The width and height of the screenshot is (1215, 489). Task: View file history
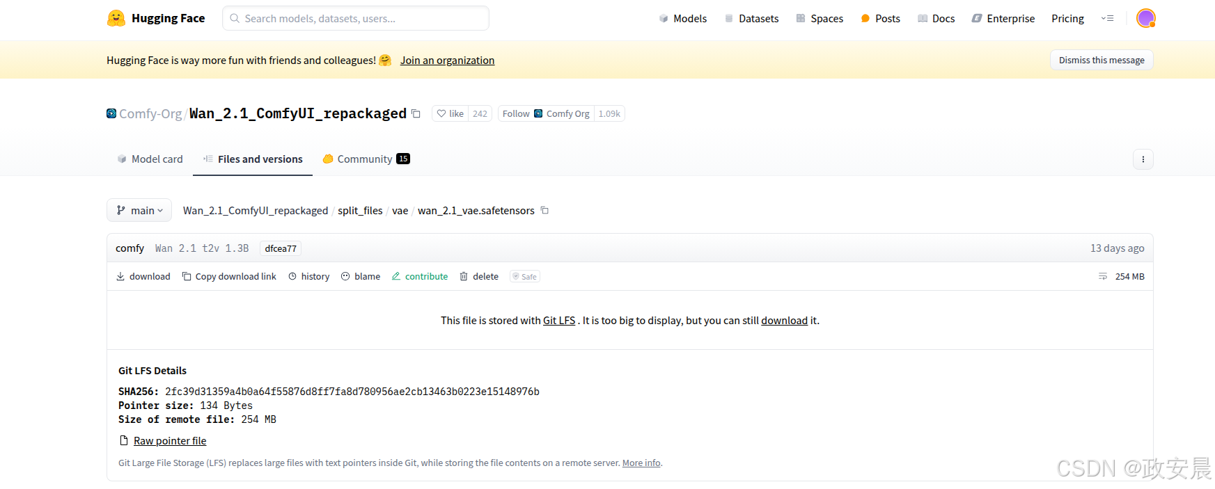point(309,276)
